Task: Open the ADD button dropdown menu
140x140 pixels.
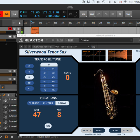Action: pos(83,14)
